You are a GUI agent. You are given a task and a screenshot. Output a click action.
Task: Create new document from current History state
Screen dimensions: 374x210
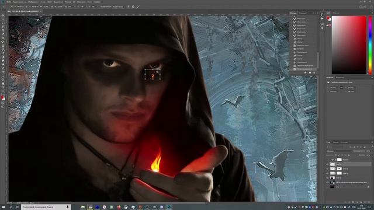click(x=305, y=72)
